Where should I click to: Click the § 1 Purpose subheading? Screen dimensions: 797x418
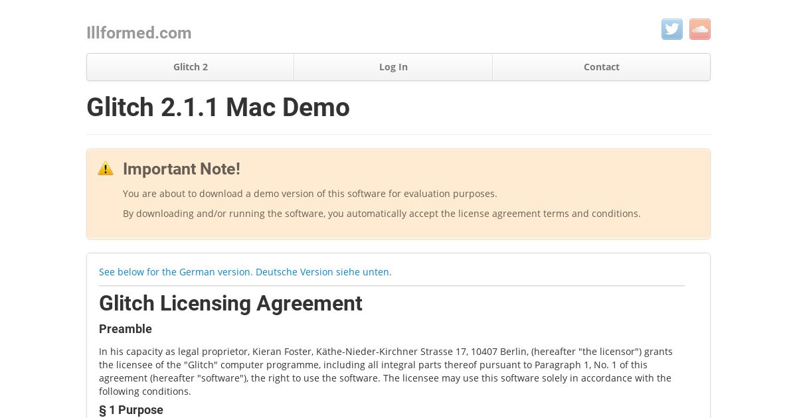131,410
